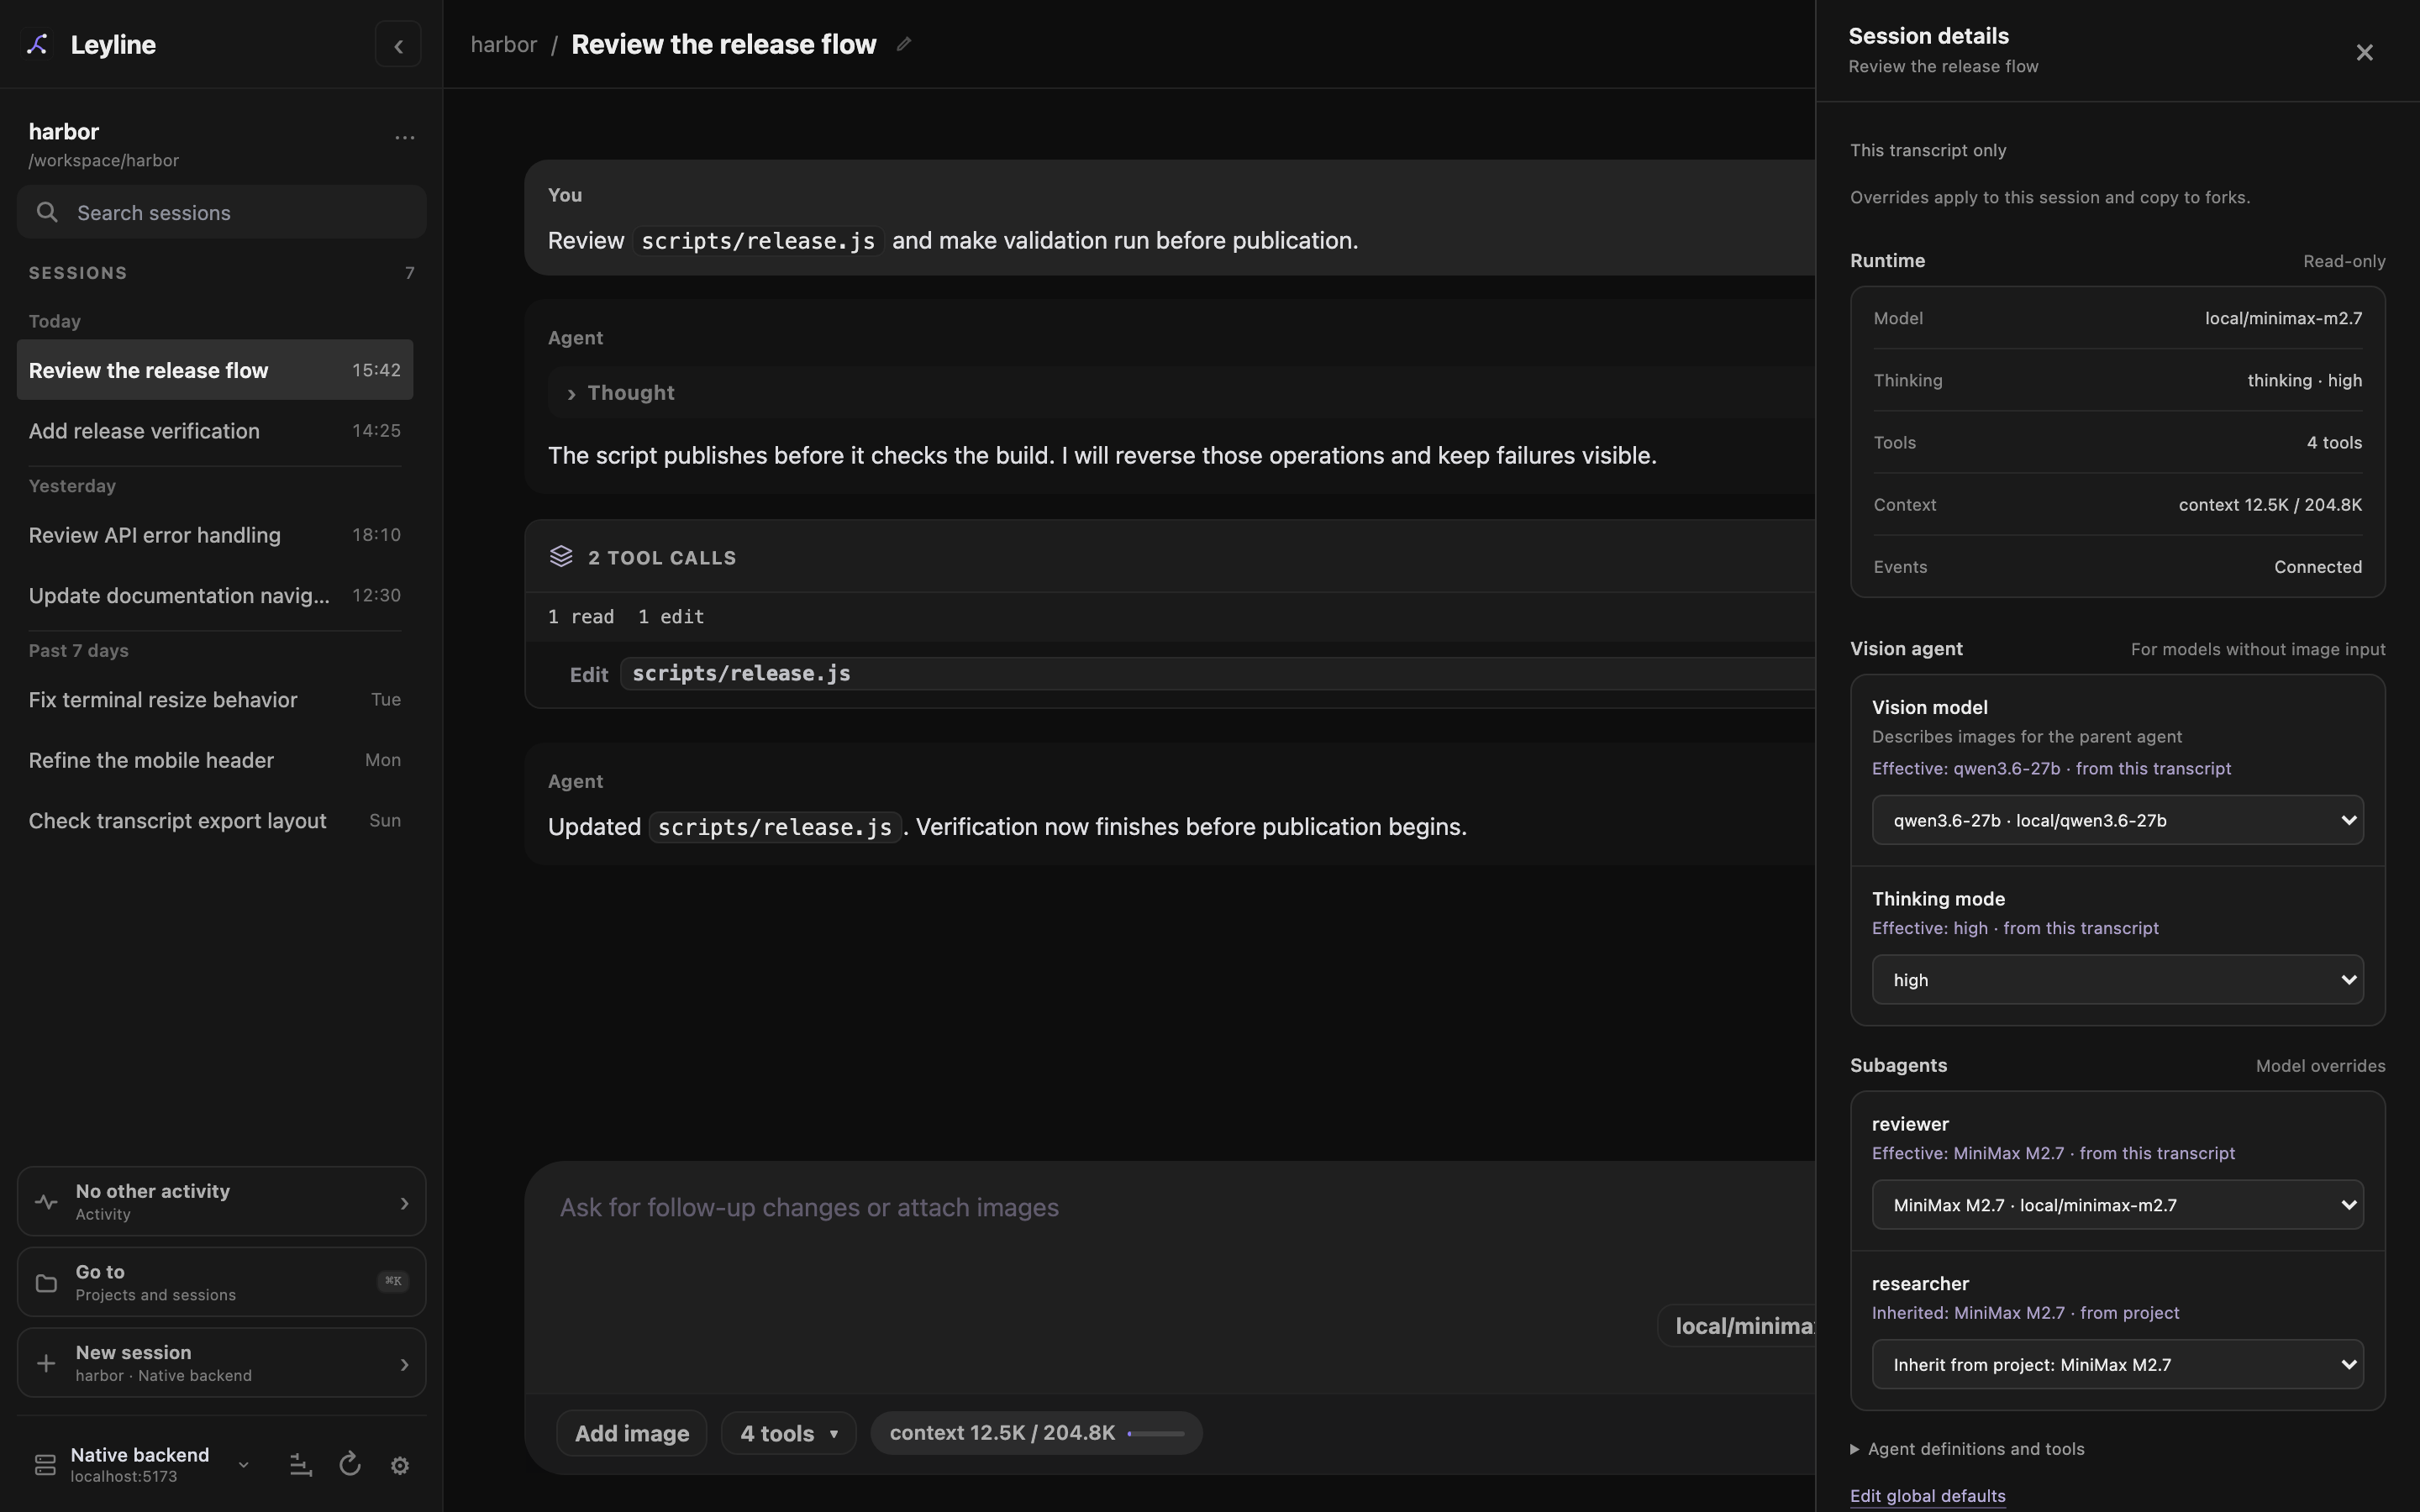
Task: Open the Native backend selector chevron
Action: pyautogui.click(x=243, y=1465)
